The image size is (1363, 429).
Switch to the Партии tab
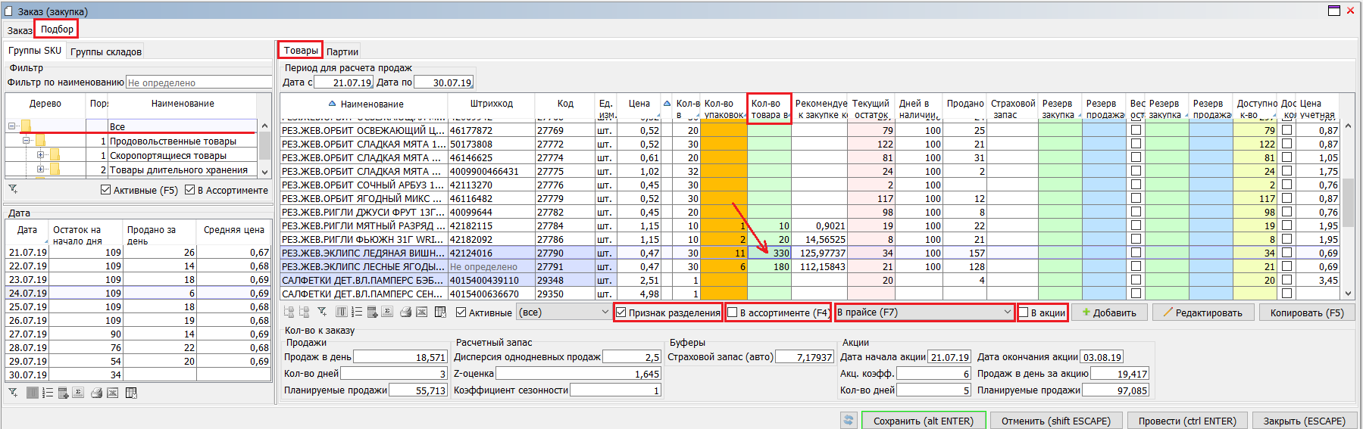tap(342, 51)
